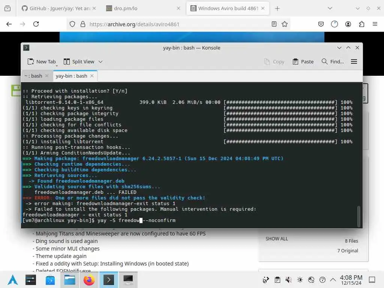
Task: Click the yay command prompt line
Action: (99, 220)
